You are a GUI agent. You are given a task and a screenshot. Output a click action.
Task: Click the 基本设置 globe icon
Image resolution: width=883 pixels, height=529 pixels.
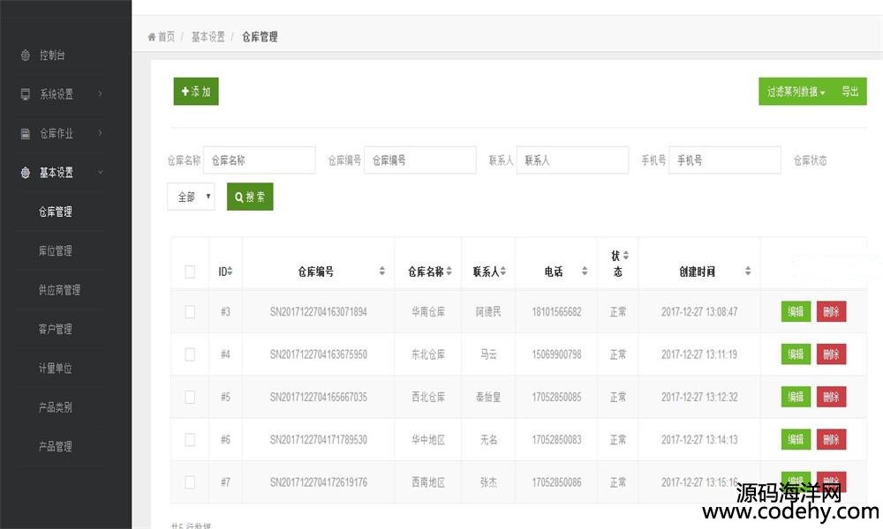25,173
